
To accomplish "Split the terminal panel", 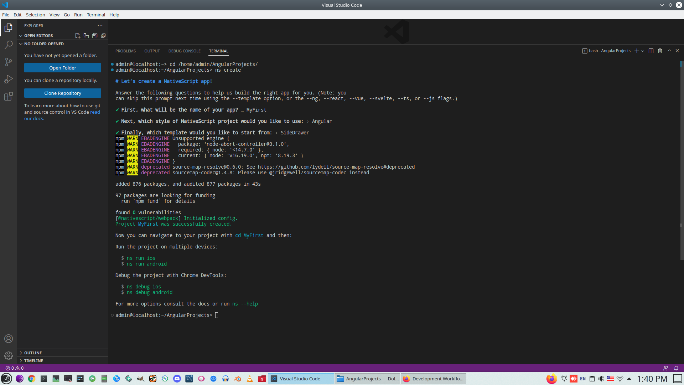I will point(651,51).
